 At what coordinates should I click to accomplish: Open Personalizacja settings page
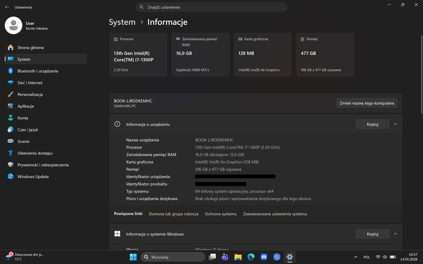point(46,94)
